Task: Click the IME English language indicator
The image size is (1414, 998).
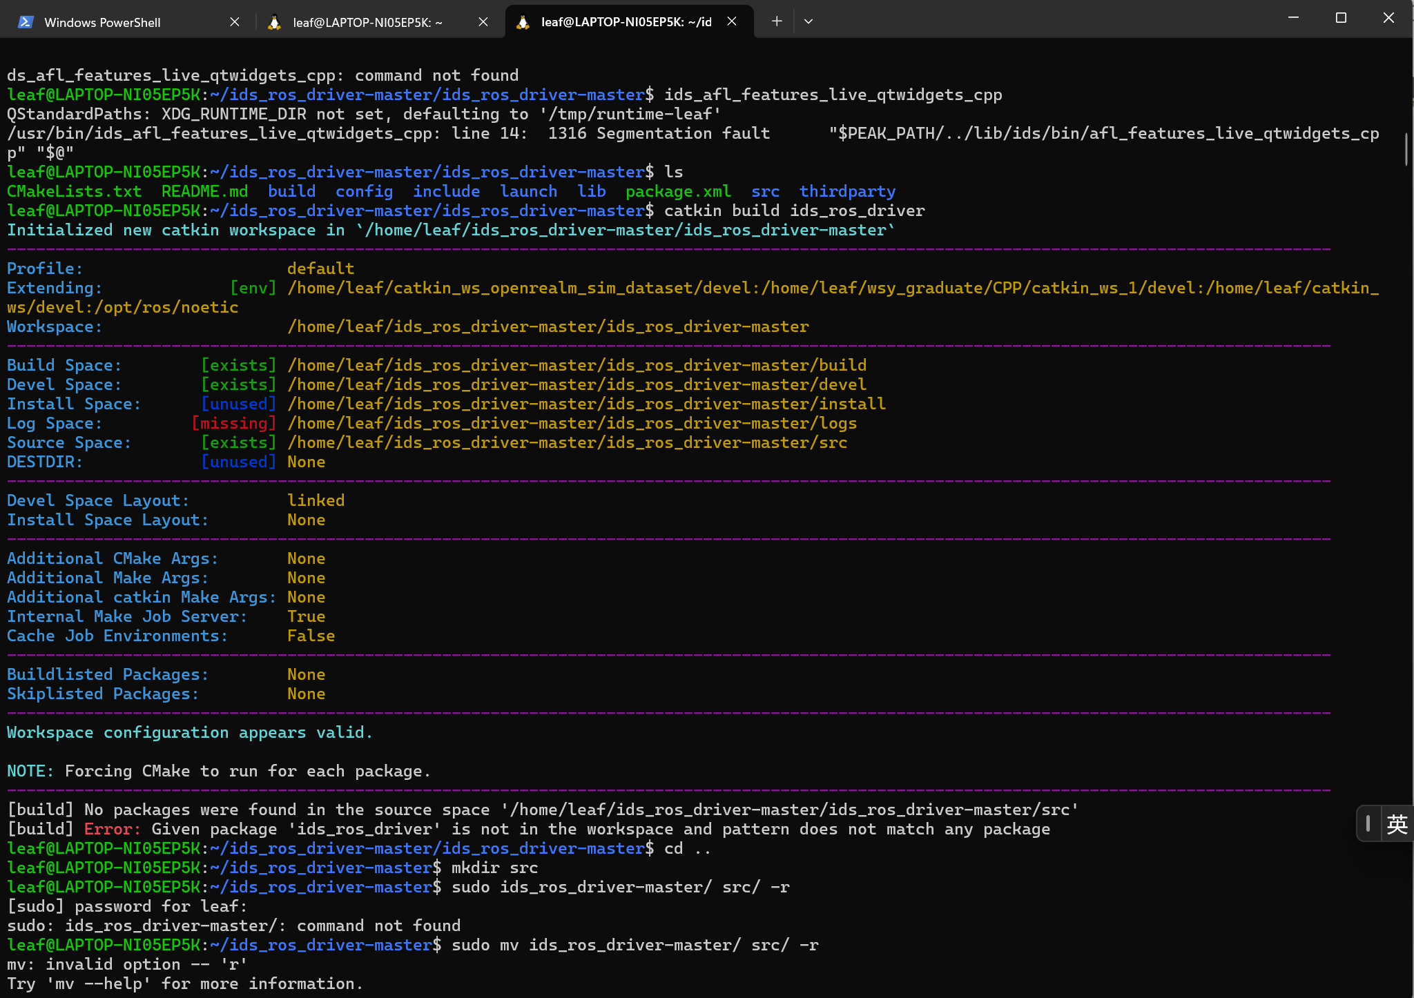Action: (x=1397, y=823)
